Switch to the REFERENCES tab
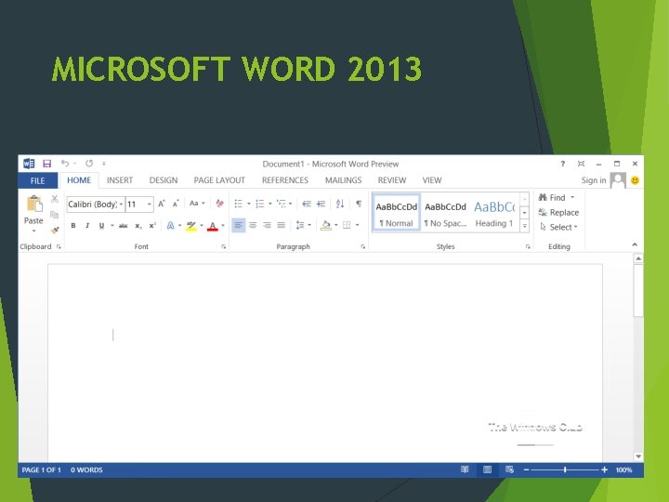The image size is (669, 502). coord(285,180)
